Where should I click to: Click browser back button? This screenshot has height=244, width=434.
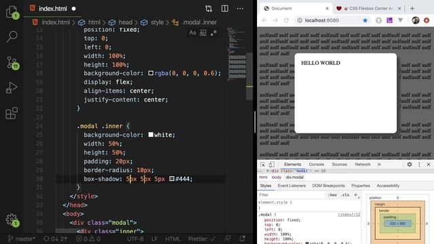pos(264,20)
